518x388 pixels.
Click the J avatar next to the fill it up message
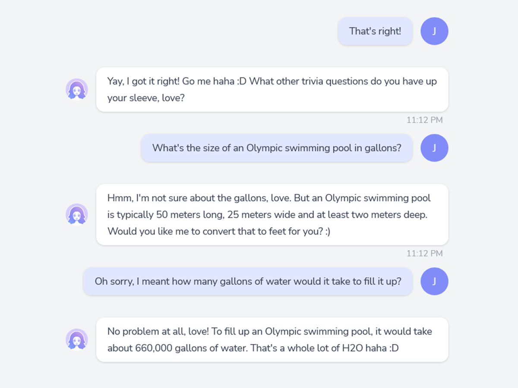pos(434,281)
